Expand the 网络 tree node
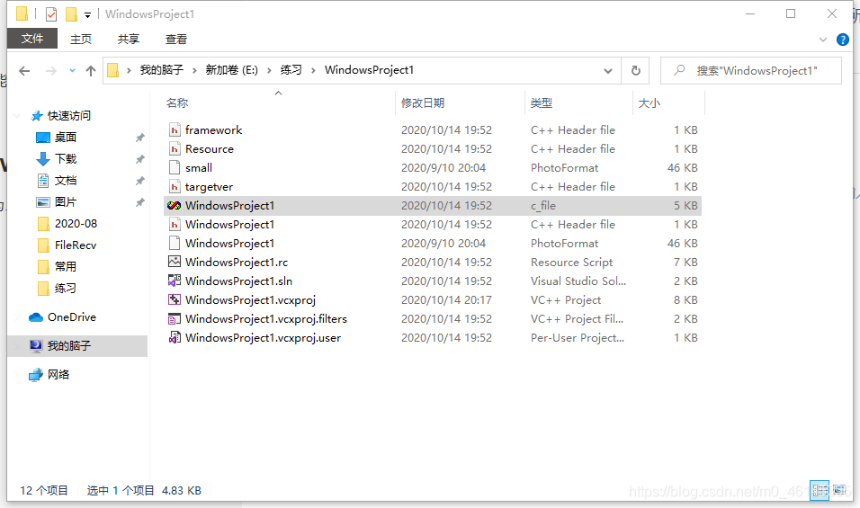Screen dimensions: 860x508 pyautogui.click(x=17, y=375)
